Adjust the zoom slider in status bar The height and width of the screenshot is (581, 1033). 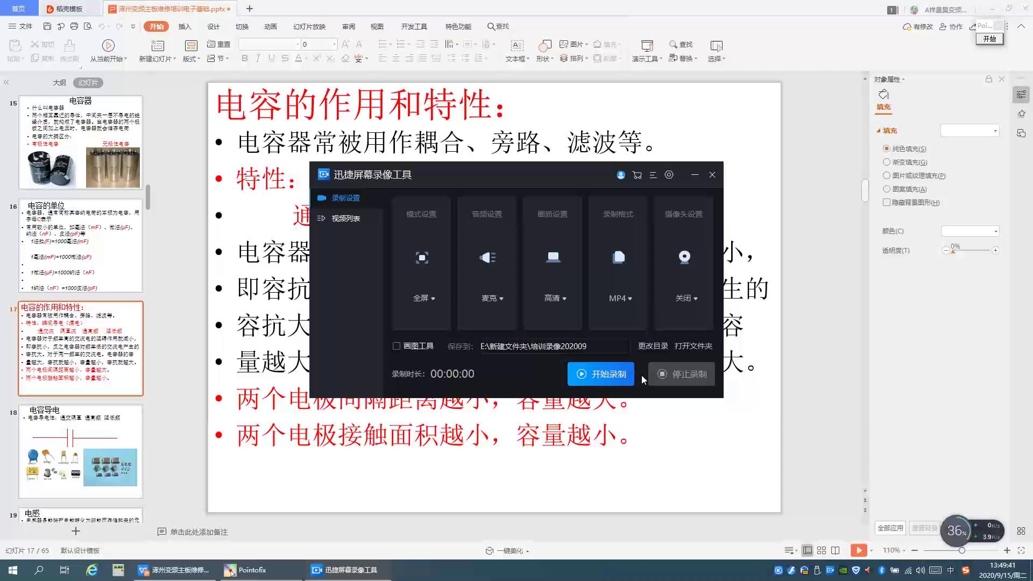click(x=961, y=550)
